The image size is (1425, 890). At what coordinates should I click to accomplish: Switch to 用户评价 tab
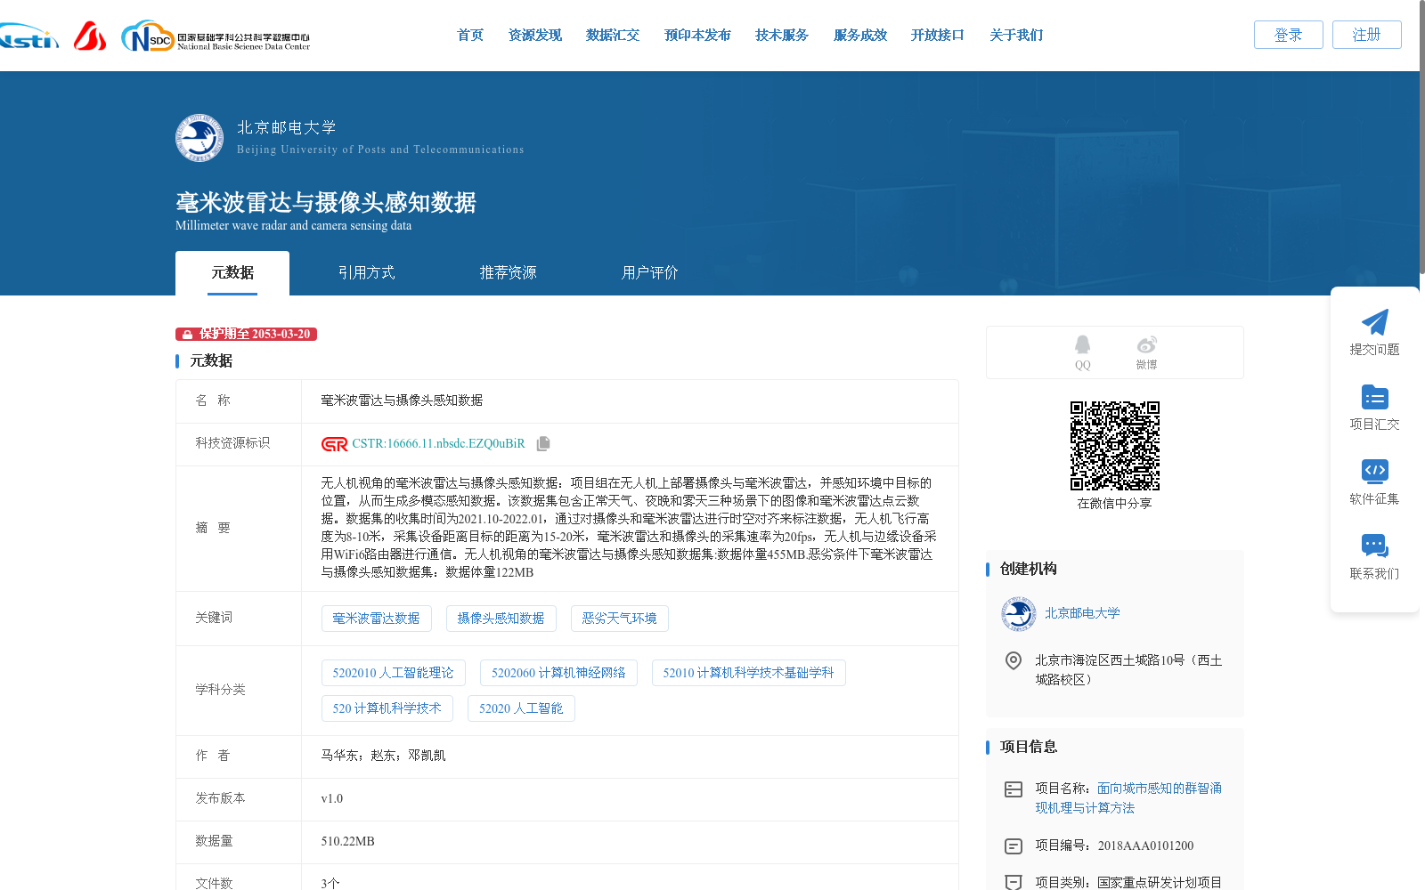click(x=650, y=273)
